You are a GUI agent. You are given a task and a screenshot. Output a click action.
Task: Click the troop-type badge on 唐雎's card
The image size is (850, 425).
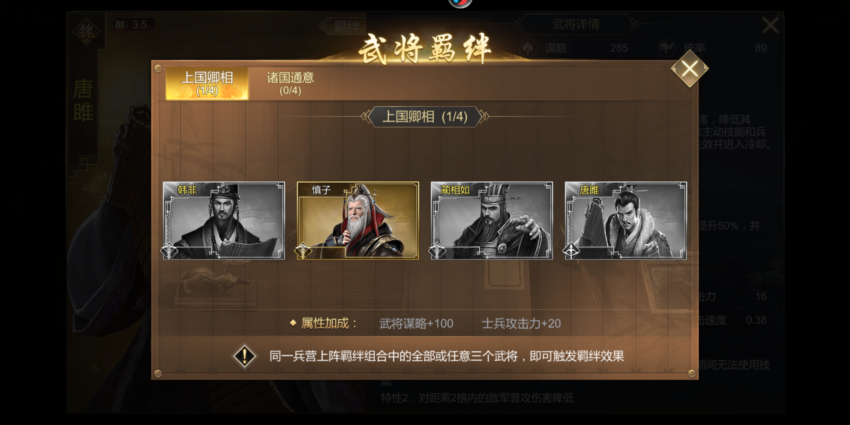[x=571, y=251]
